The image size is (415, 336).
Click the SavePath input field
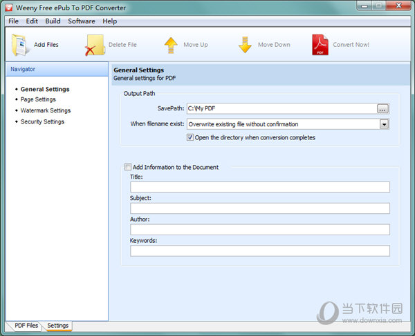(x=282, y=108)
